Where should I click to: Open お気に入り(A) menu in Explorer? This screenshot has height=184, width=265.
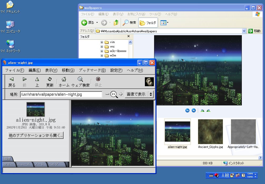[136, 14]
